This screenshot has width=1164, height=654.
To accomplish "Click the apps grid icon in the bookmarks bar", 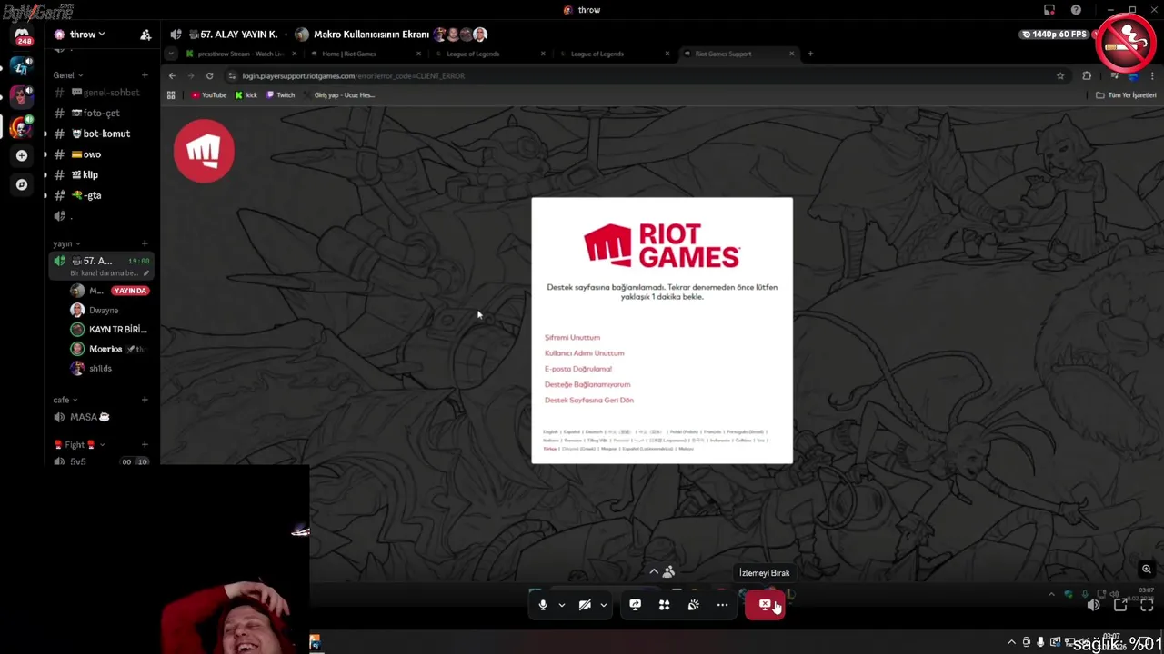I will (x=171, y=95).
